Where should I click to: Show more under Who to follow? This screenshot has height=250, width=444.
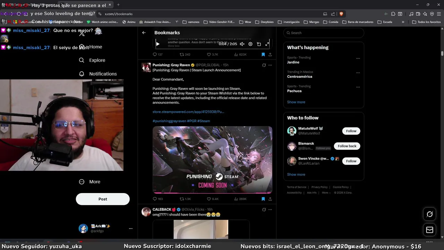(x=296, y=175)
